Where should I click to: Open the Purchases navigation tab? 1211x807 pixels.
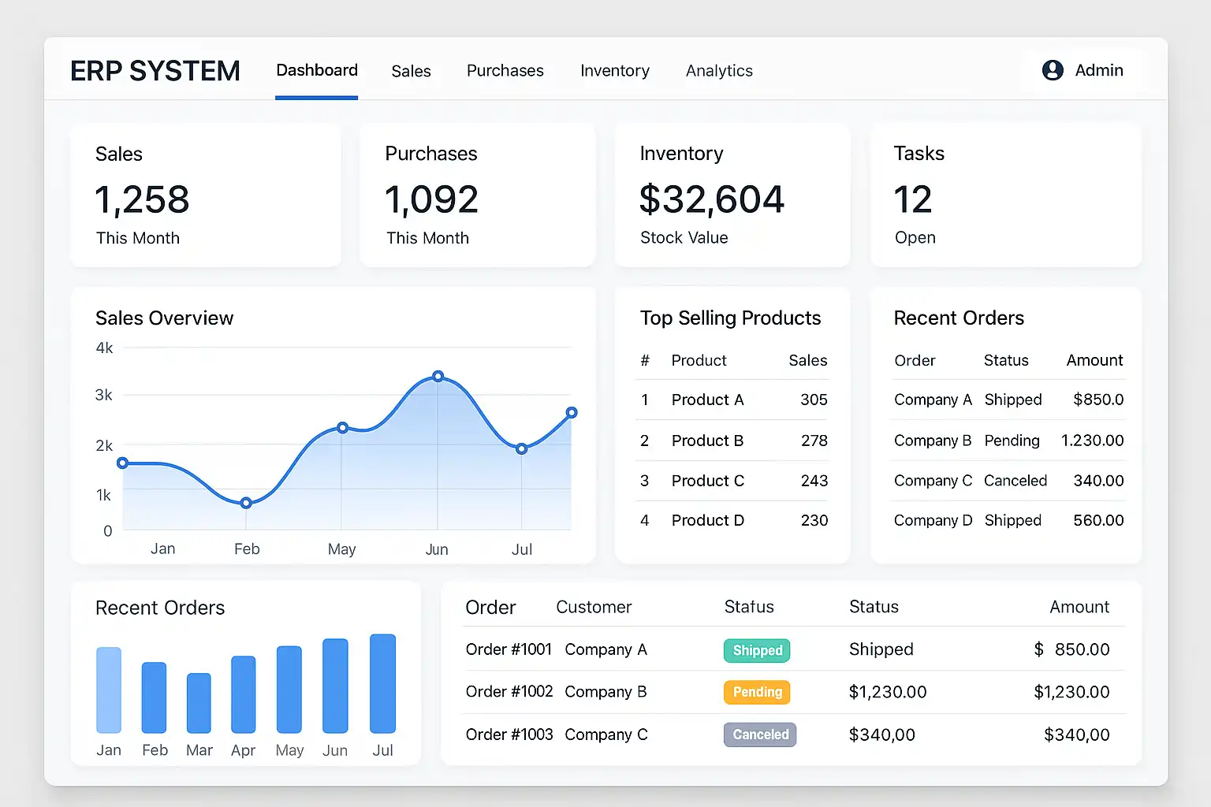(x=505, y=71)
